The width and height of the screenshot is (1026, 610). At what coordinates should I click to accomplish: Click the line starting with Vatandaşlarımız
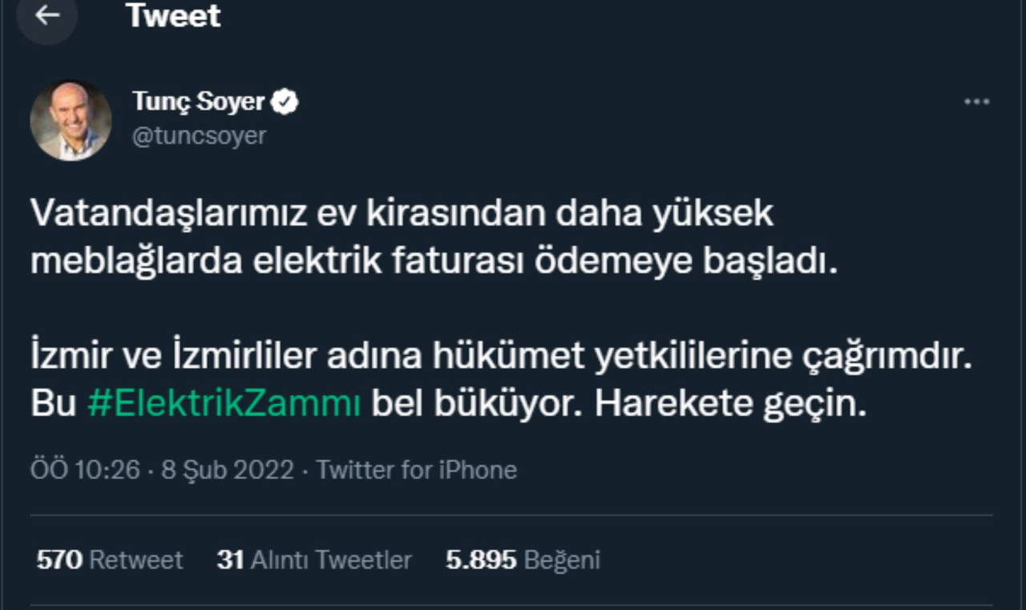(x=402, y=213)
